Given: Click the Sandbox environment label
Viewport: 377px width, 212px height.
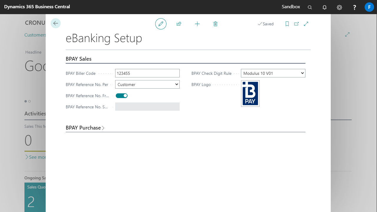Looking at the screenshot, I should (291, 7).
